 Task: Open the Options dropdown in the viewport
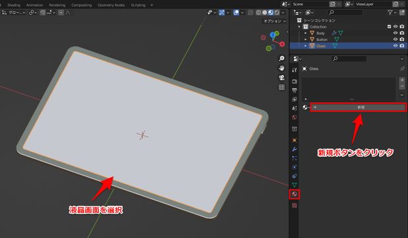coord(274,21)
